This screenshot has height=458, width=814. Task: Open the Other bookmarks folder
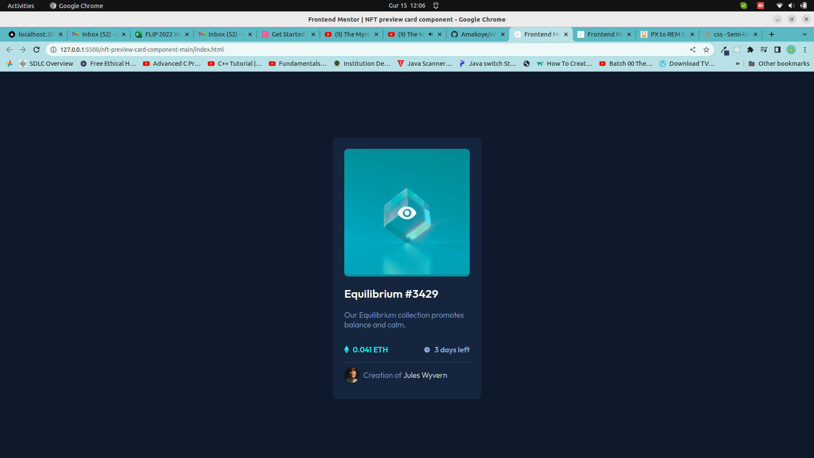pos(779,64)
